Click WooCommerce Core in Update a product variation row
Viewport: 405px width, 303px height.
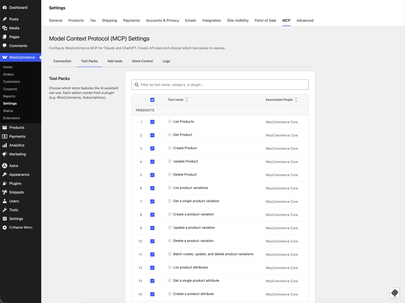tap(282, 228)
